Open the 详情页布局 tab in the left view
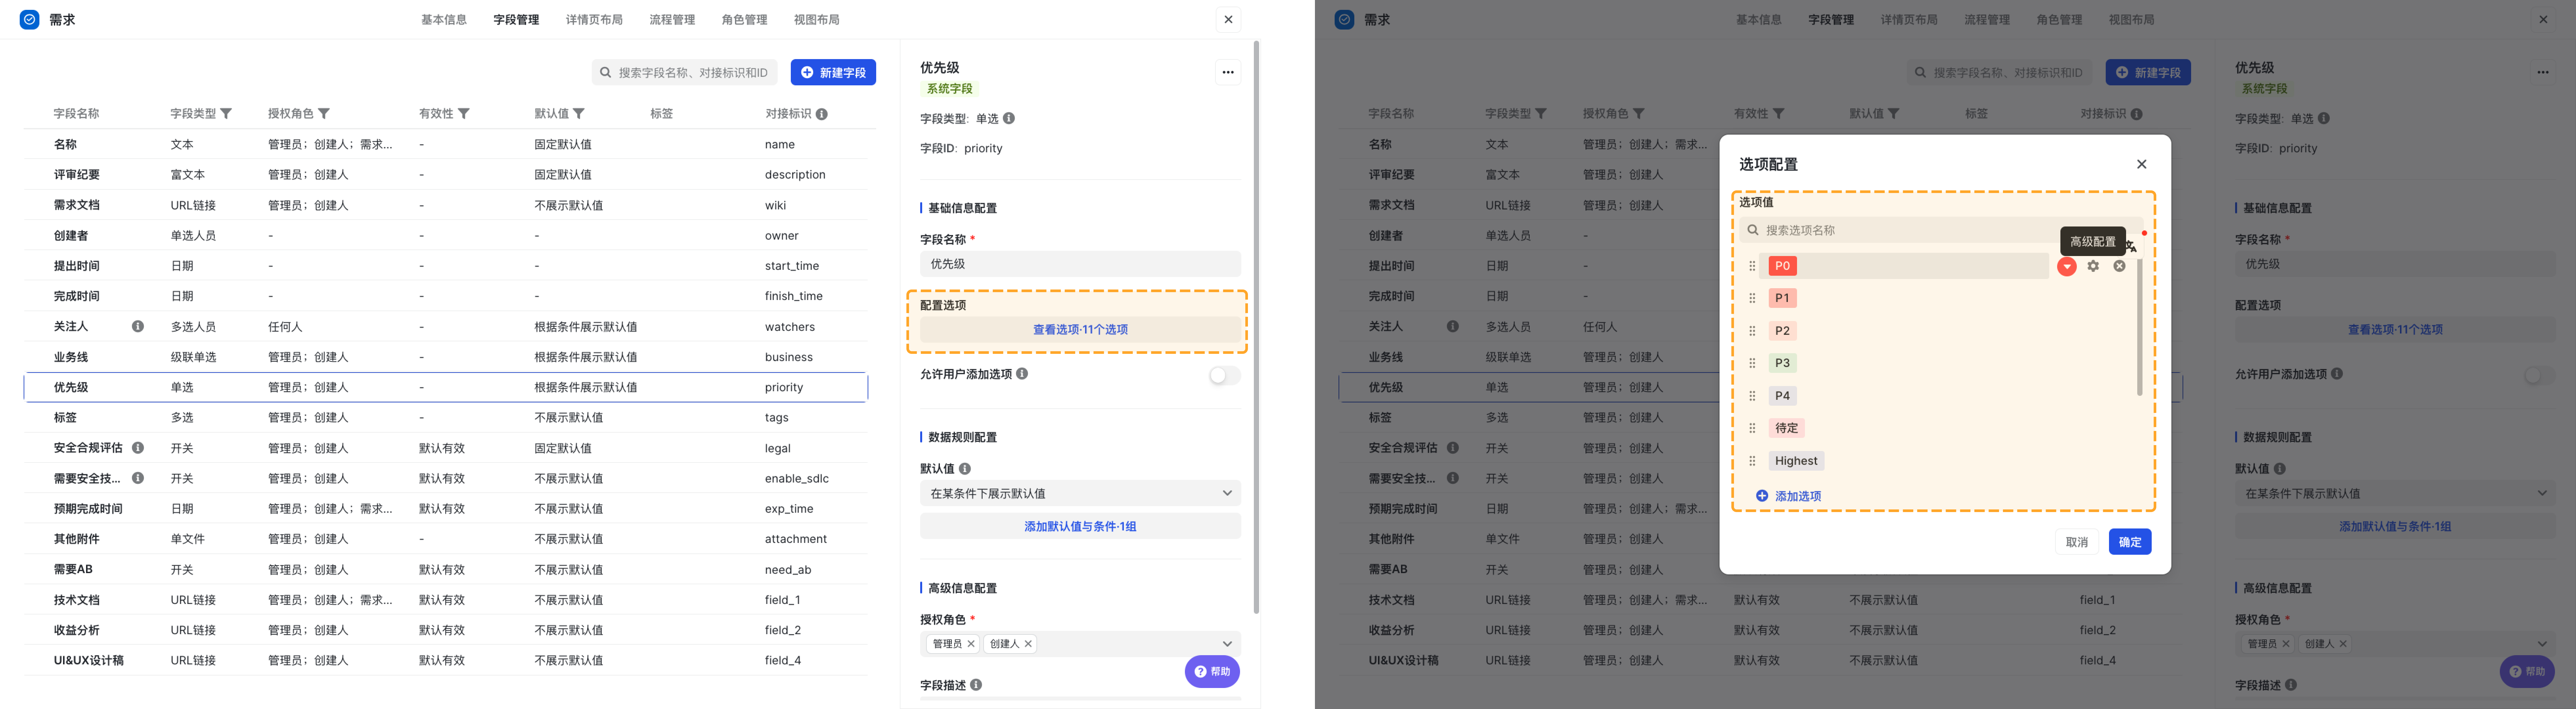The width and height of the screenshot is (2576, 709). [594, 20]
